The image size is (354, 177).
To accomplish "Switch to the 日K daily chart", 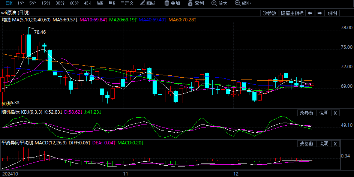I will point(8,3).
